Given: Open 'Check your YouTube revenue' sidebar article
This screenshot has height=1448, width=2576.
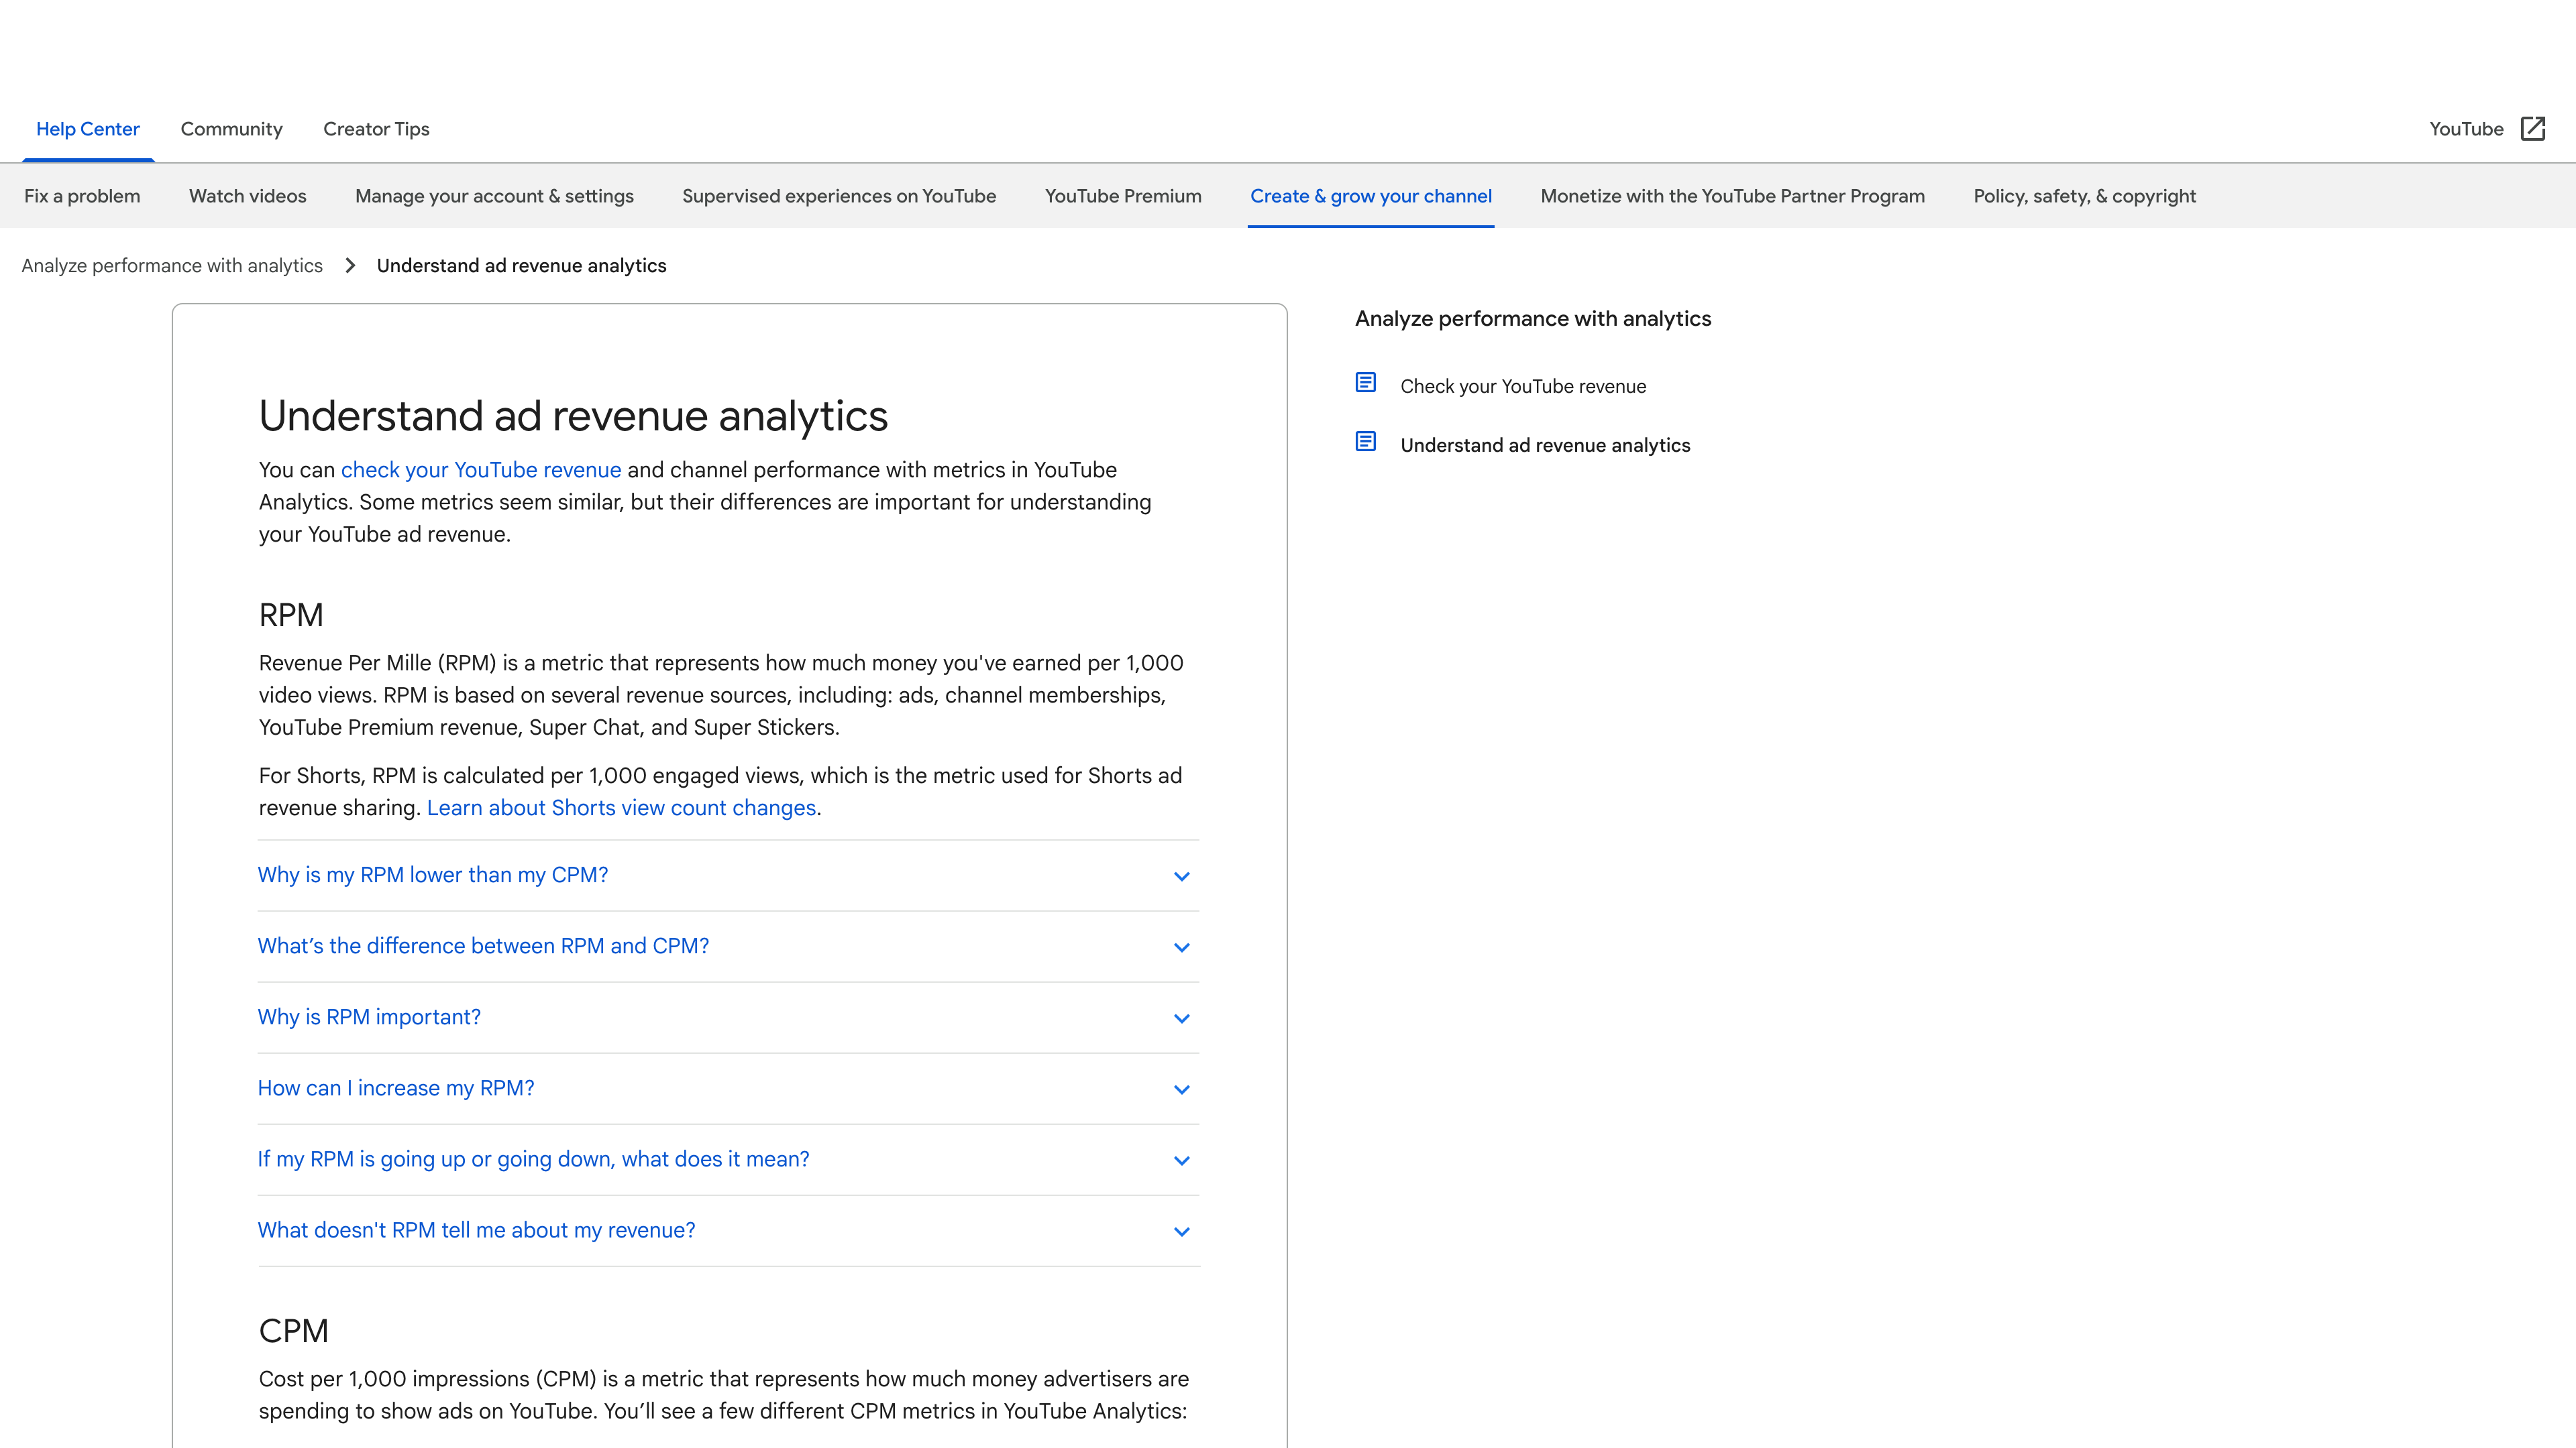Looking at the screenshot, I should 1522,387.
